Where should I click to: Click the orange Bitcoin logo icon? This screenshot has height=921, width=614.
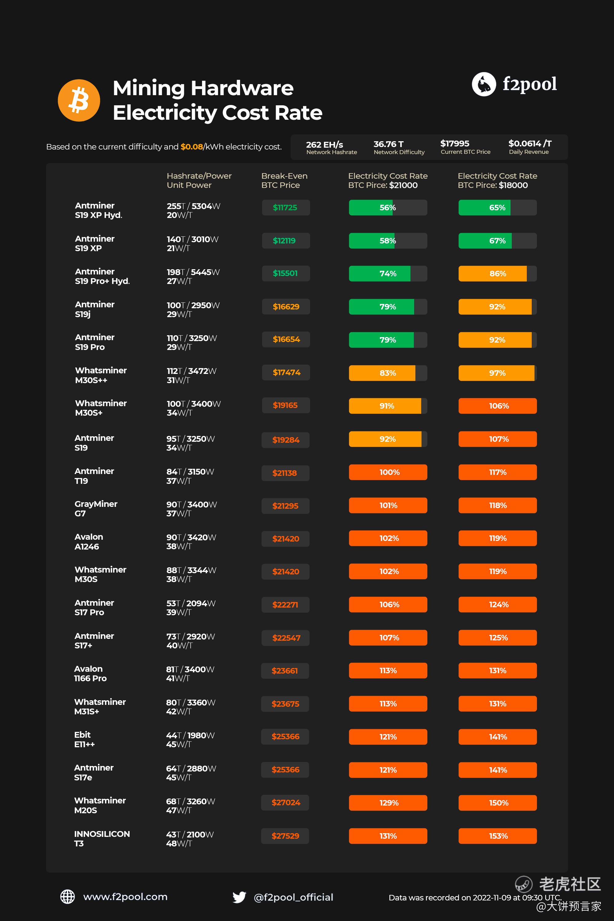point(79,100)
